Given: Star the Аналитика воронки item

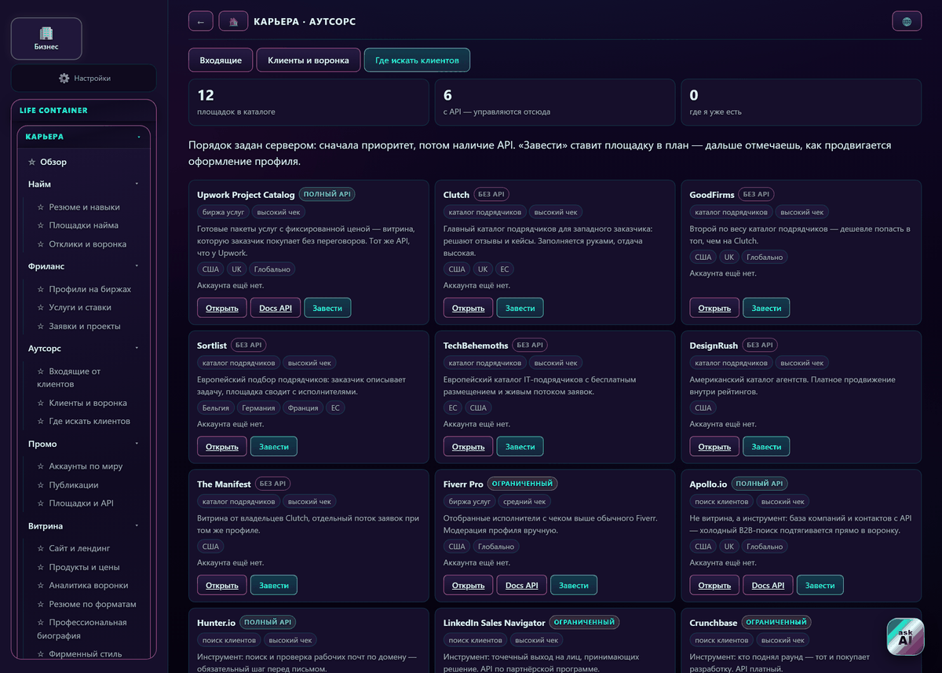Looking at the screenshot, I should (41, 586).
